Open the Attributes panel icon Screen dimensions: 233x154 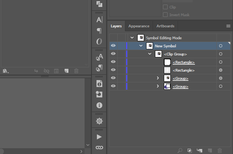[x=99, y=94]
